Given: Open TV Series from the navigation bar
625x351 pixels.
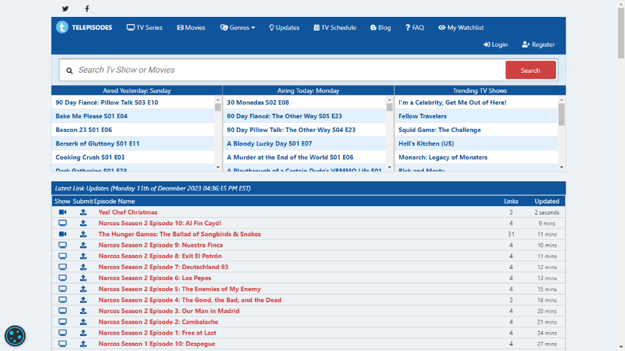Looking at the screenshot, I should [x=145, y=27].
